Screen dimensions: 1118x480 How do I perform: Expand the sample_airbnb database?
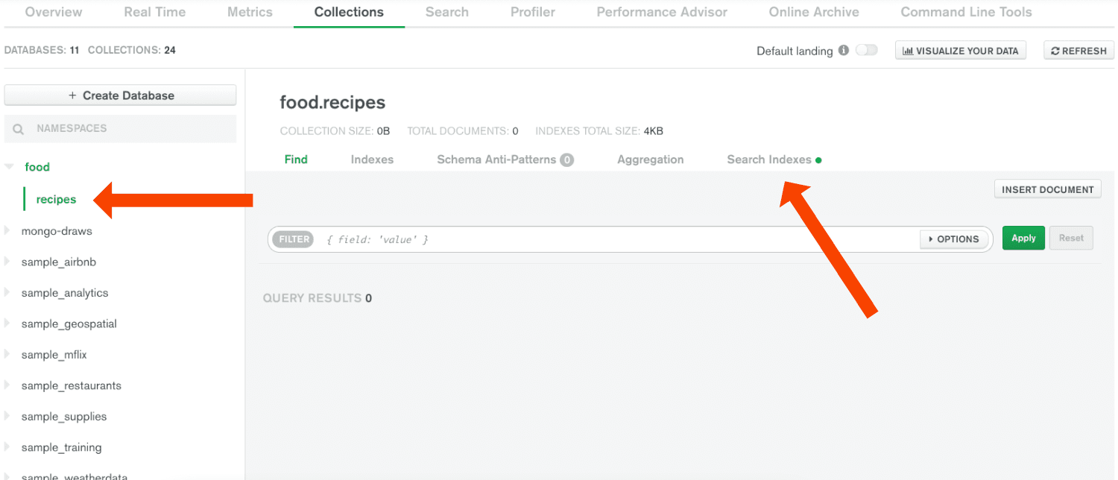(7, 262)
